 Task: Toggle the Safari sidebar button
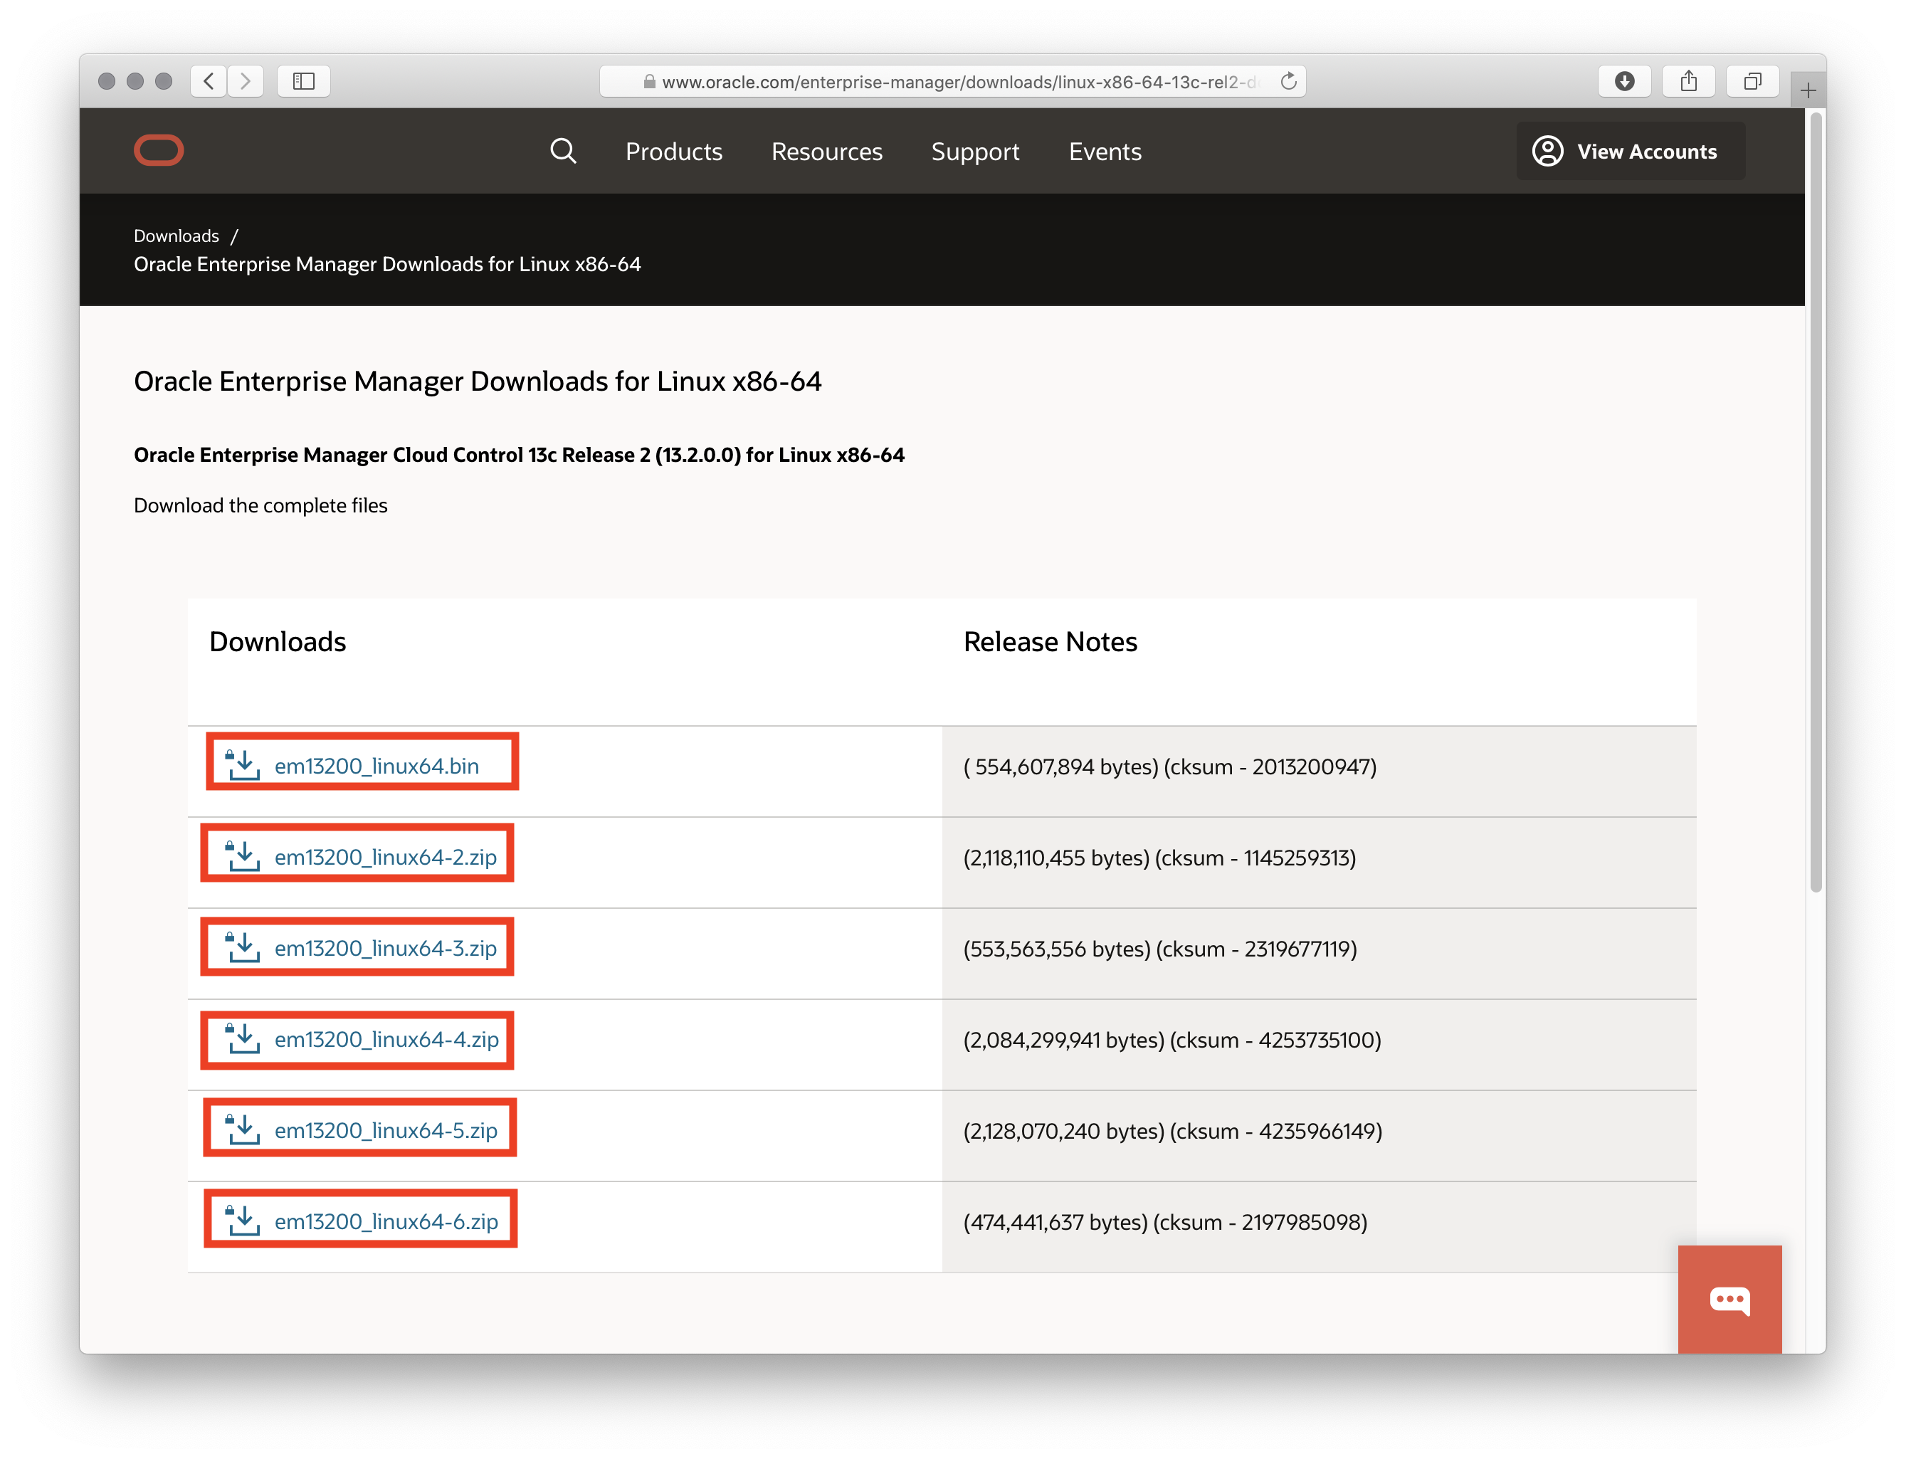coord(303,80)
